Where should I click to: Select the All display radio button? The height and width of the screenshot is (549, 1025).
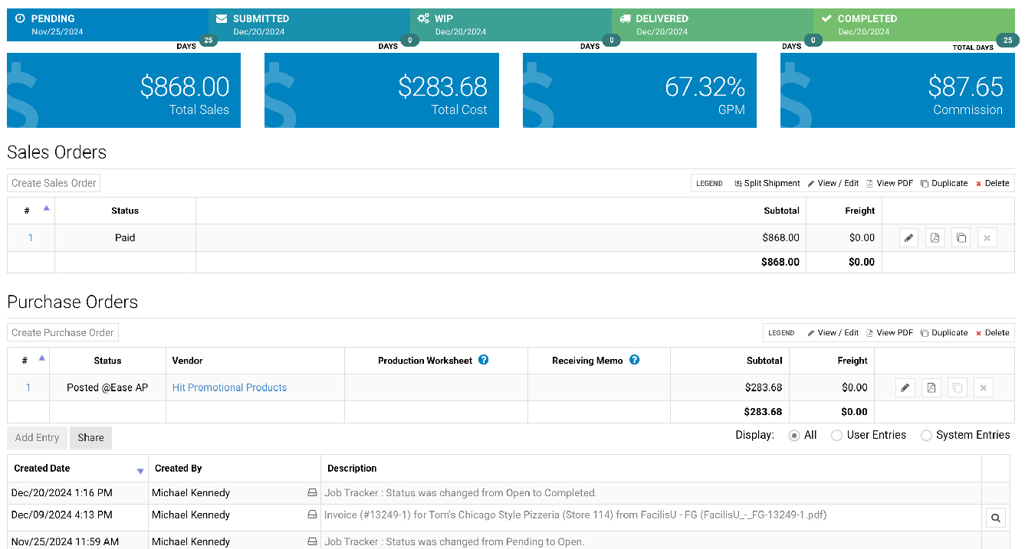794,435
